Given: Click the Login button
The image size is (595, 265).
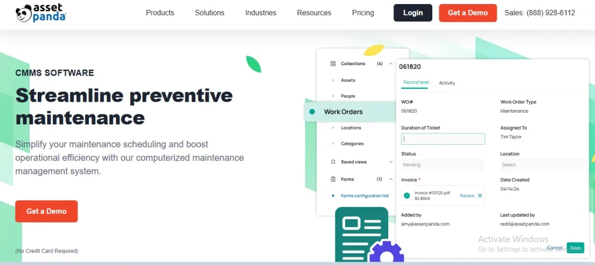Looking at the screenshot, I should [x=413, y=13].
